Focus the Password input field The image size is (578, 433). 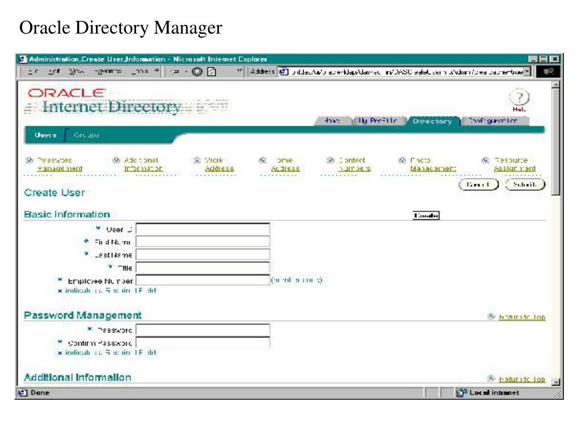(x=203, y=329)
